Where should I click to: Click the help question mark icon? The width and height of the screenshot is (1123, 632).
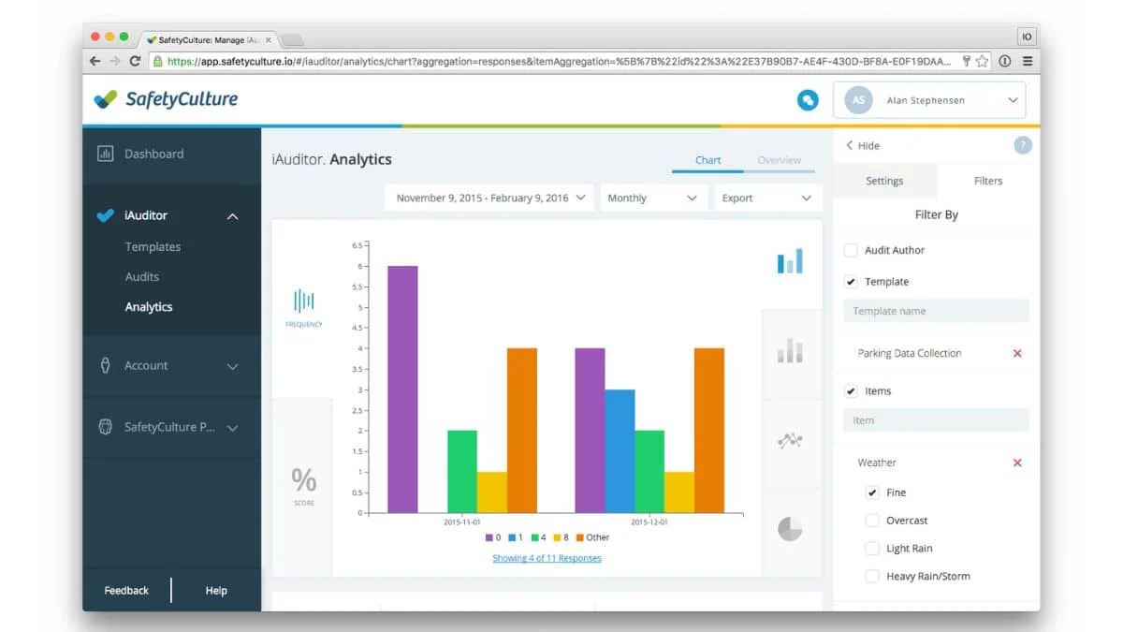[1023, 145]
